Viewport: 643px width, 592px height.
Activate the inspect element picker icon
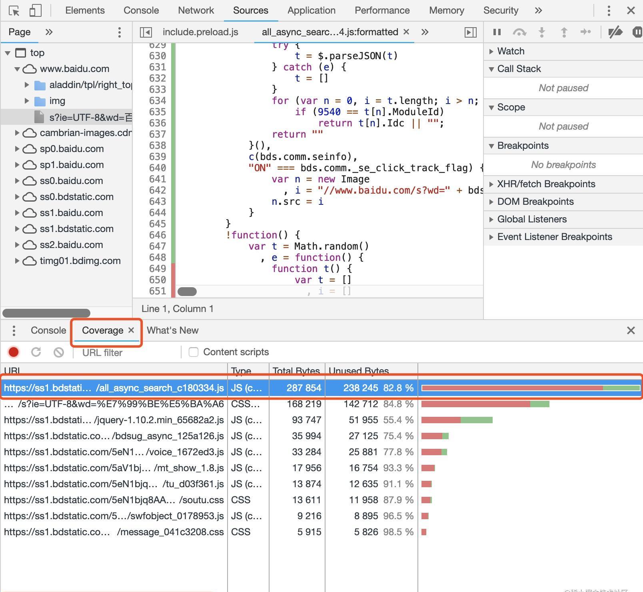tap(14, 11)
